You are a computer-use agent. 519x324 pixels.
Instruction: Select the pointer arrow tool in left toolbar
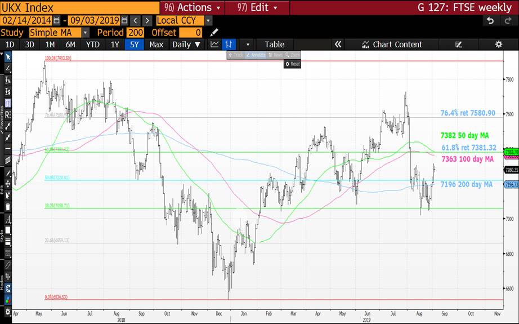tap(8, 57)
